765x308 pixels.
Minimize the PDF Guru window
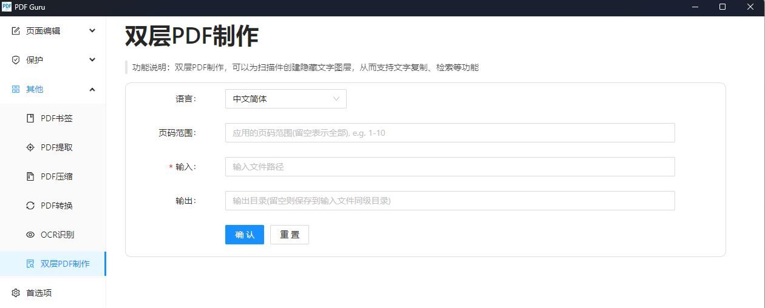coord(695,7)
